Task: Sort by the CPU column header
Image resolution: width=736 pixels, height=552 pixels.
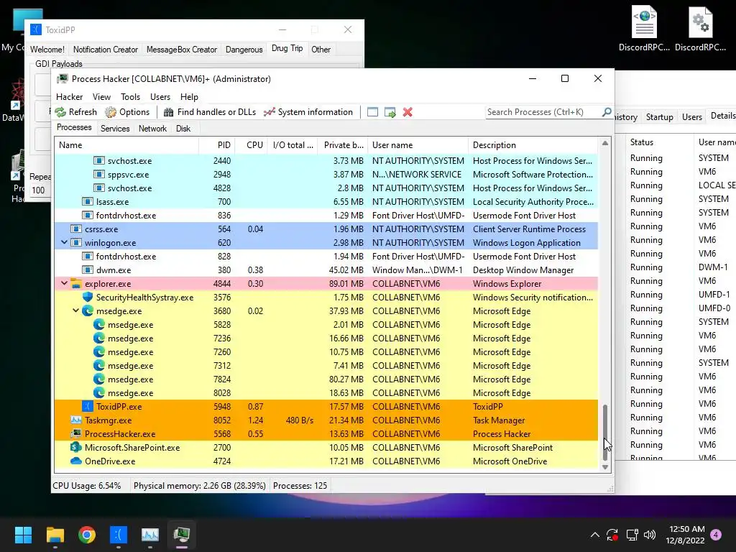Action: click(251, 145)
